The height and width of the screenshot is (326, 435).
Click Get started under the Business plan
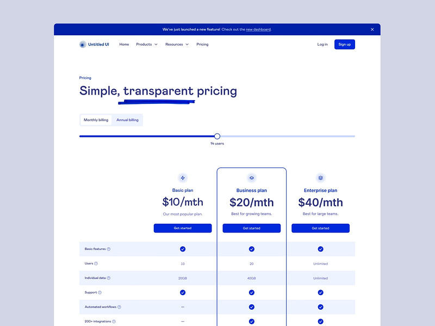tap(252, 228)
